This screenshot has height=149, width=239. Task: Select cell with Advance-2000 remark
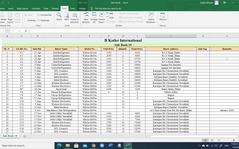click(x=227, y=110)
